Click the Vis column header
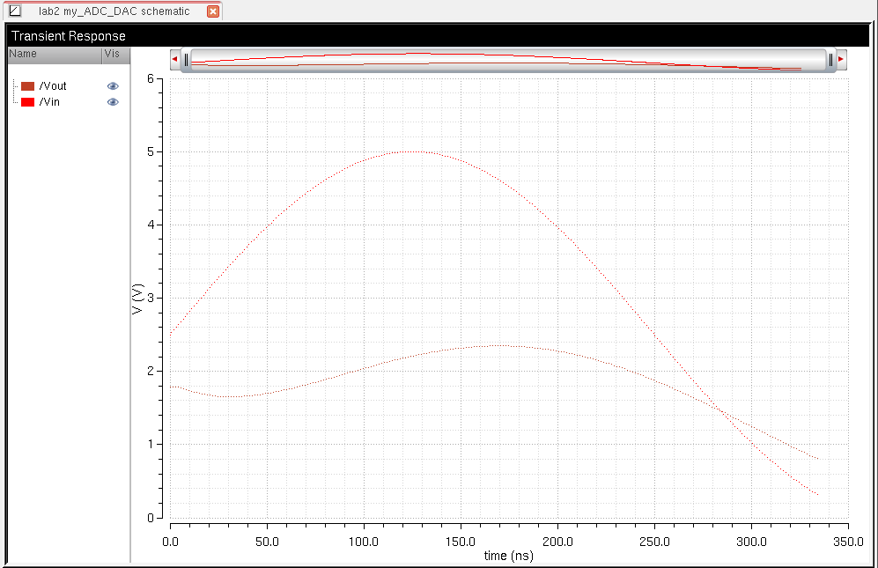This screenshot has width=878, height=568. 116,55
